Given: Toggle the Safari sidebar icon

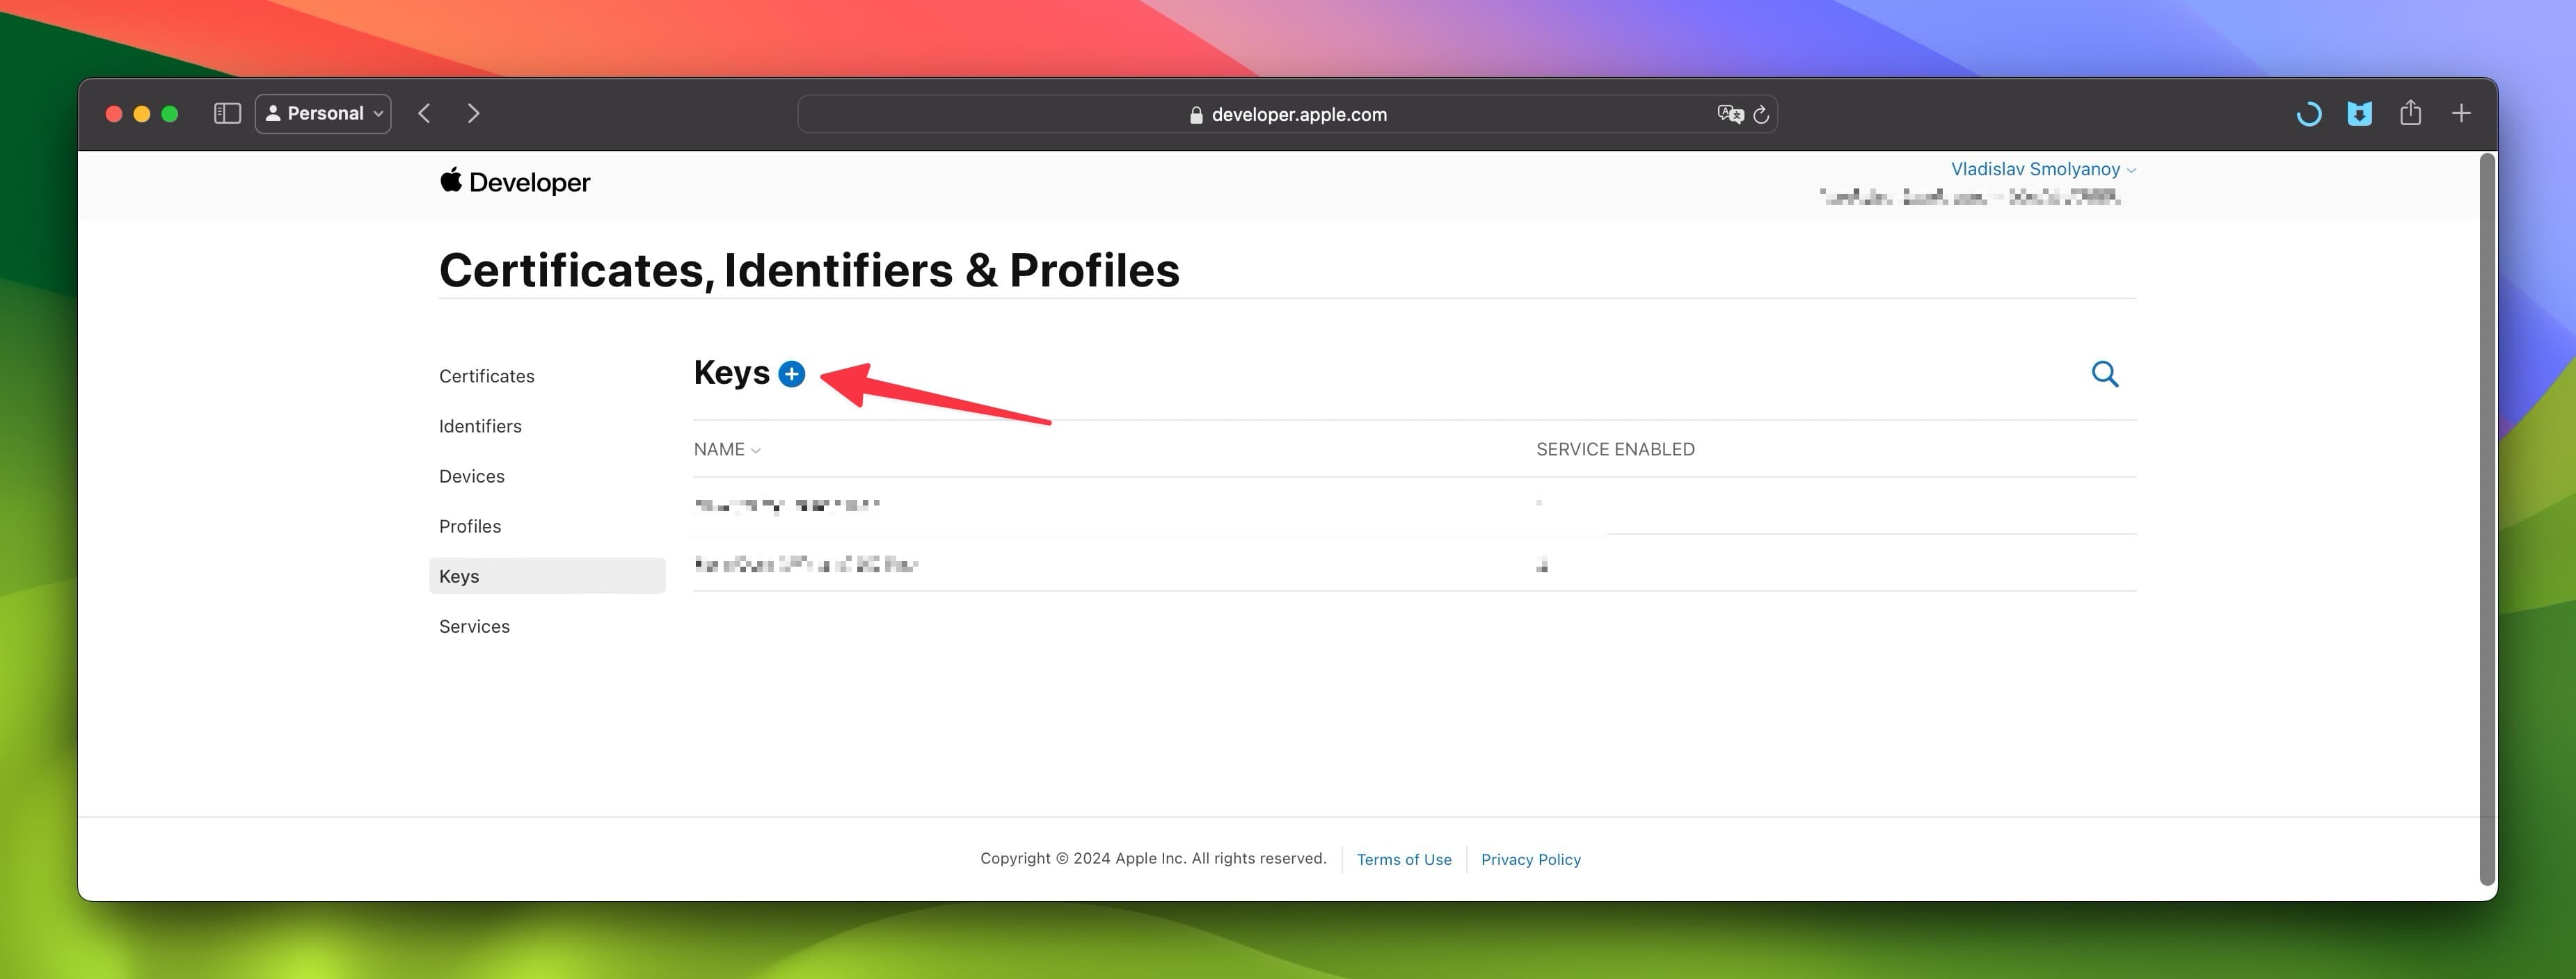Looking at the screenshot, I should click(x=227, y=114).
